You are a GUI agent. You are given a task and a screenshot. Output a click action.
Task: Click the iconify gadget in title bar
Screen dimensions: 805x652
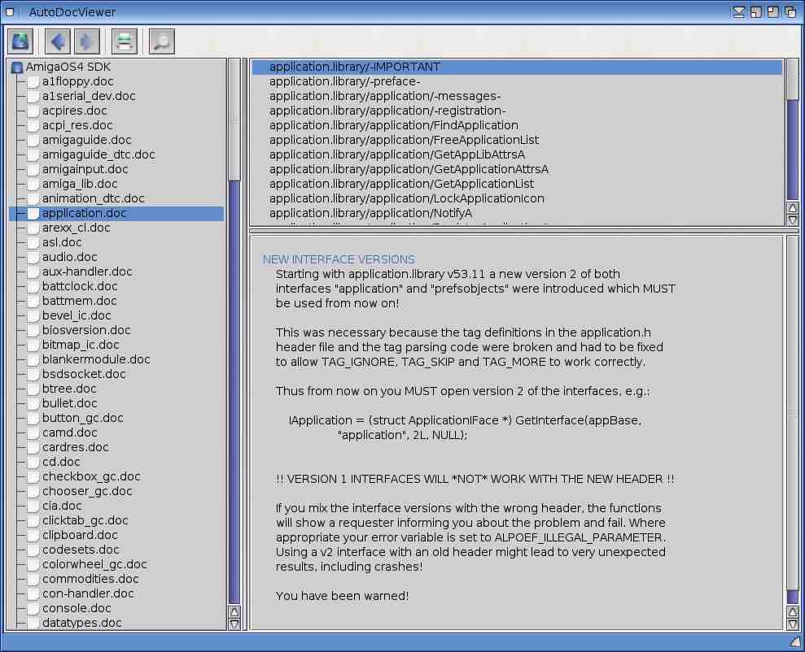click(738, 12)
